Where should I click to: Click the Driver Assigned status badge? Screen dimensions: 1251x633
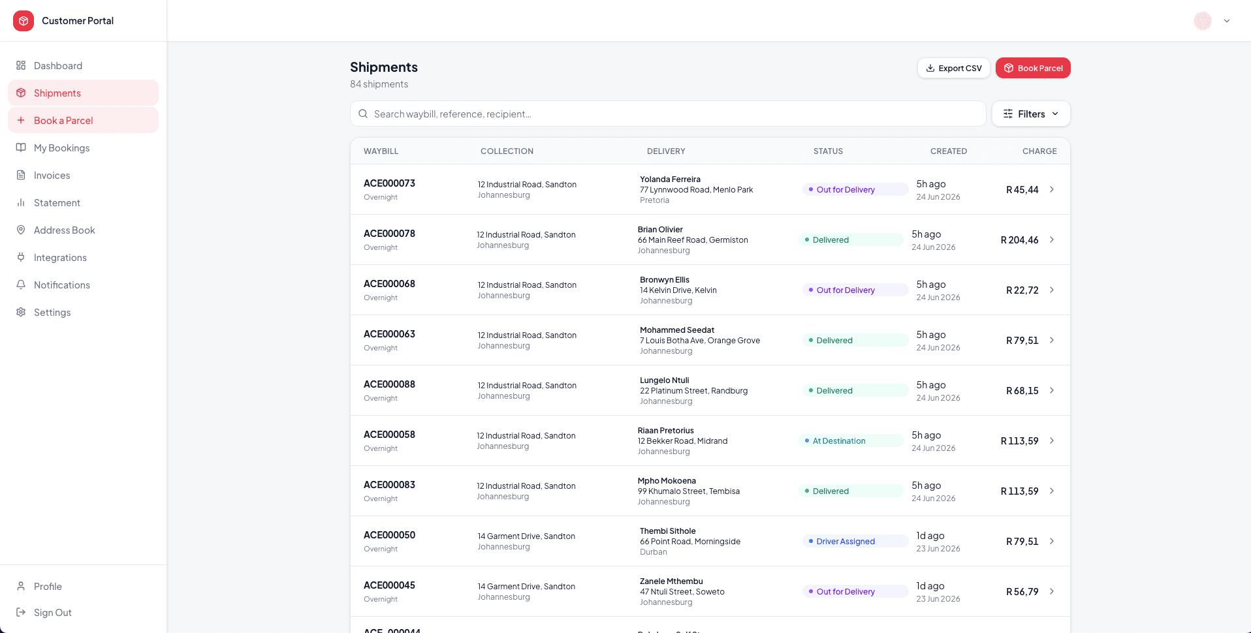[855, 541]
